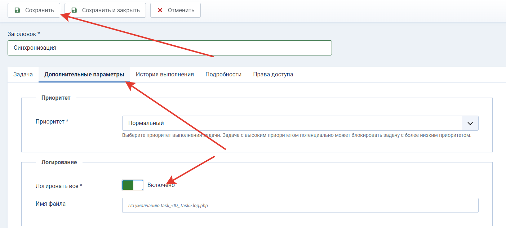Click the Логирование section heading
The width and height of the screenshot is (506, 228).
[59, 162]
